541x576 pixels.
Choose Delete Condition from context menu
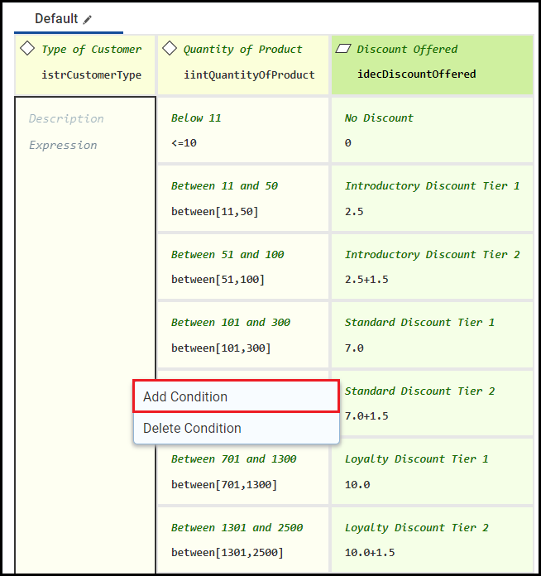tap(236, 428)
